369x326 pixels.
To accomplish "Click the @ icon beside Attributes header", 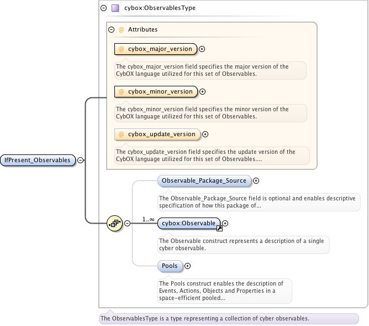I will point(122,30).
